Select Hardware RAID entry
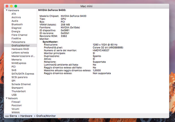Viewport: 175px width, 122px height. coord(20,49)
